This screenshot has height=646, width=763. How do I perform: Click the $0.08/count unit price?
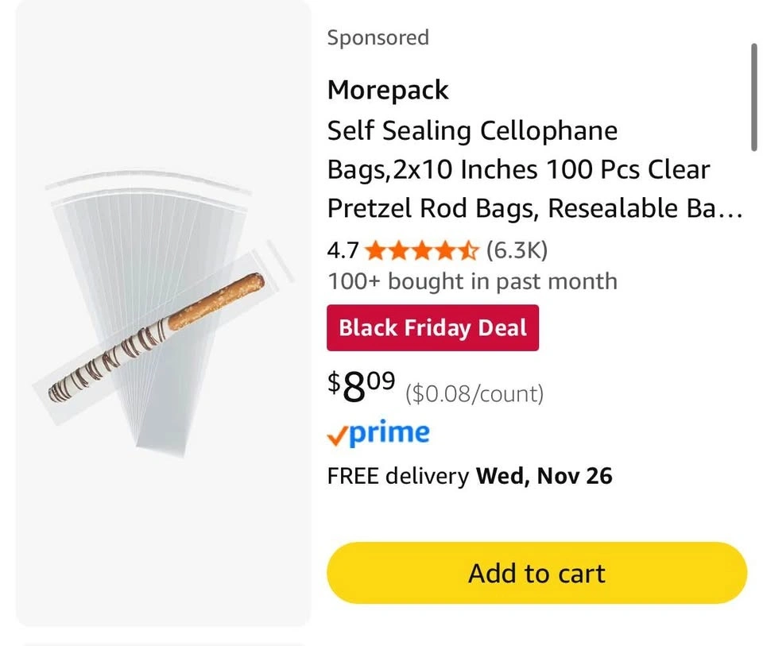coord(474,393)
